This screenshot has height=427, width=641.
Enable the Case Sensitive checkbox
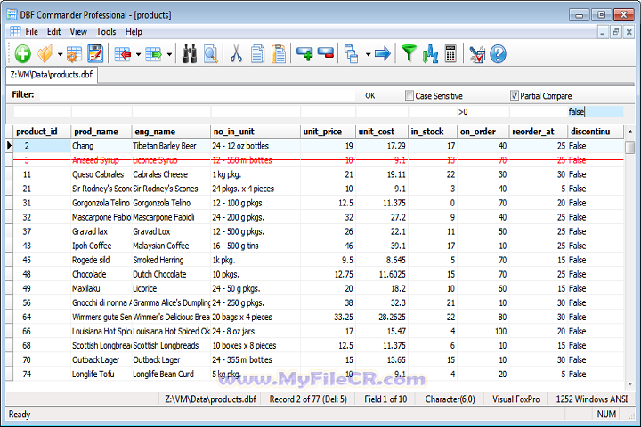click(x=410, y=95)
